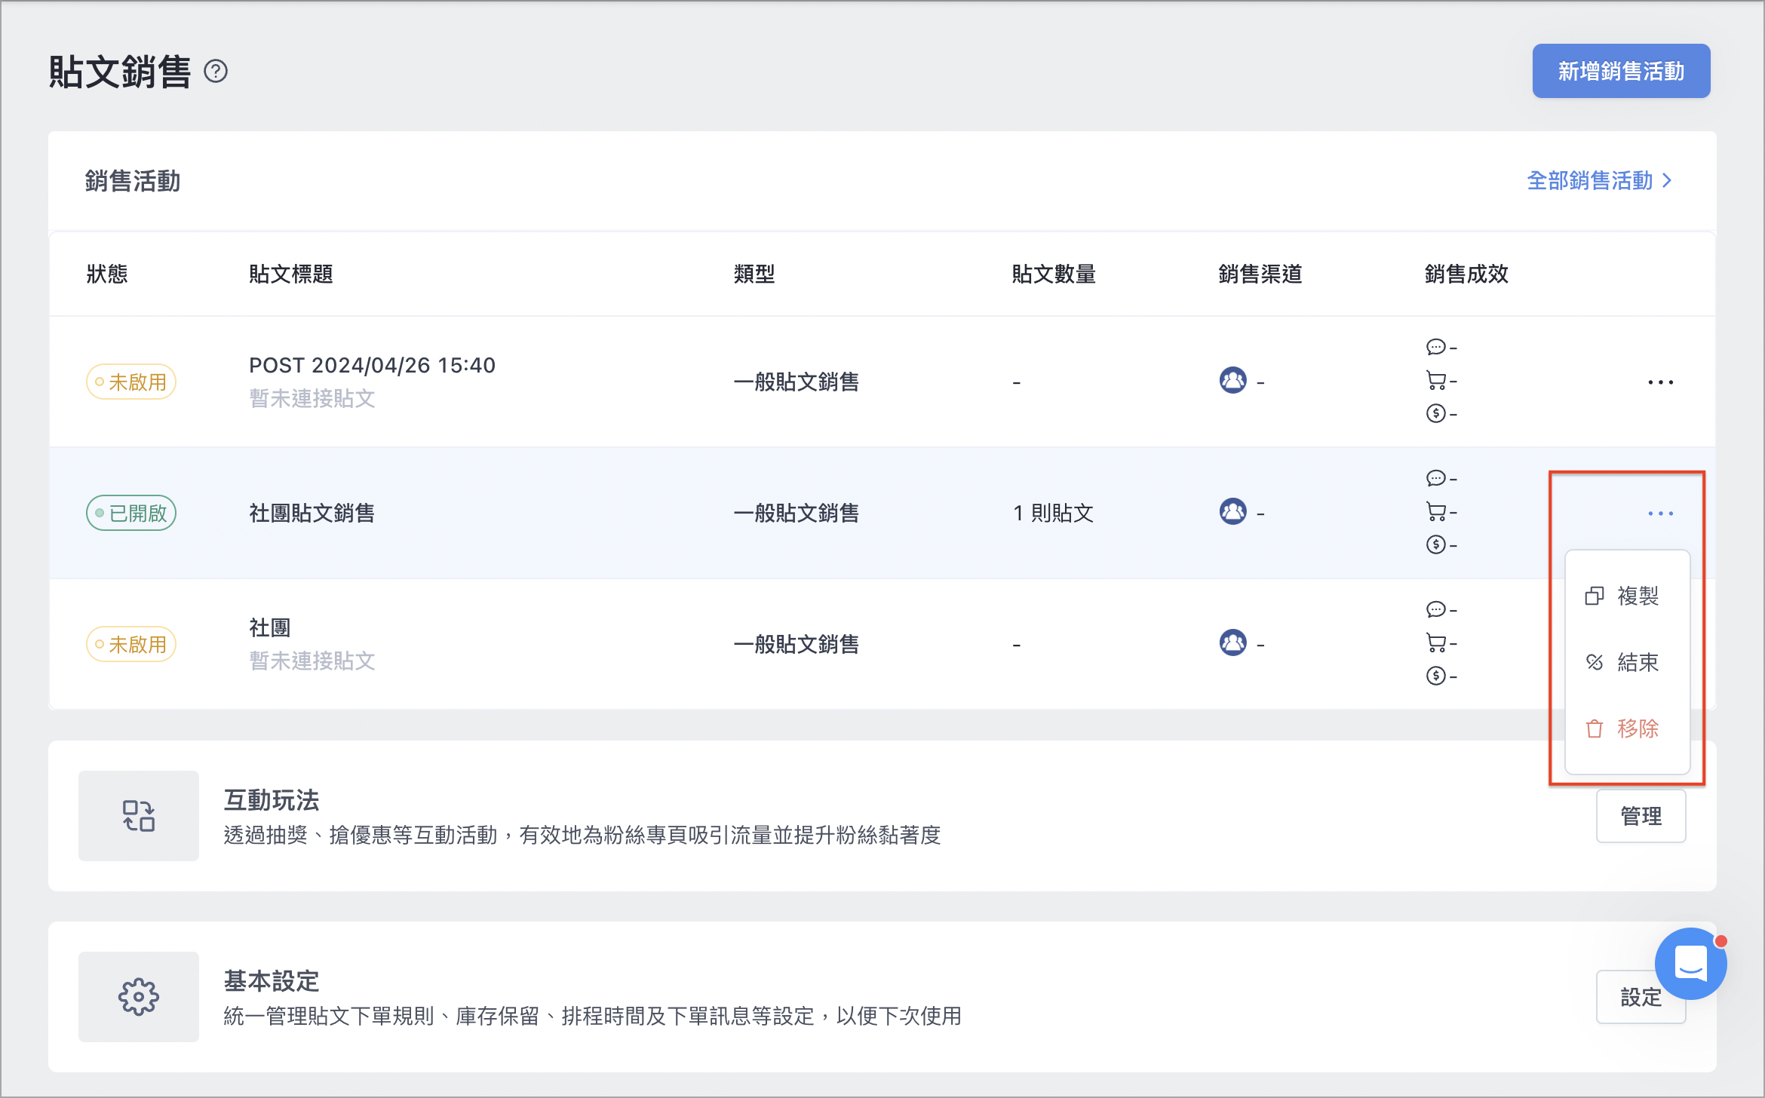Click the 貼文標題 column header

(x=291, y=274)
